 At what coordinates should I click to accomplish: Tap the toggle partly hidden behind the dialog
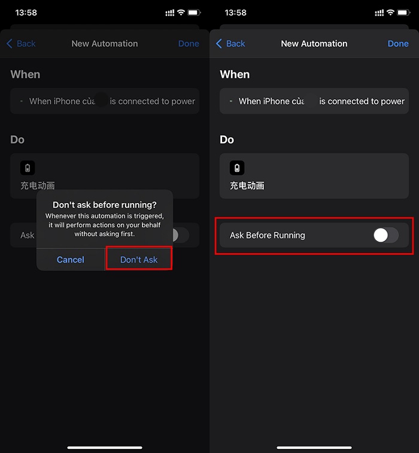[x=179, y=235]
